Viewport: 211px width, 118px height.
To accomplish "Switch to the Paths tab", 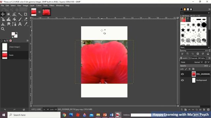I will click(201, 58).
